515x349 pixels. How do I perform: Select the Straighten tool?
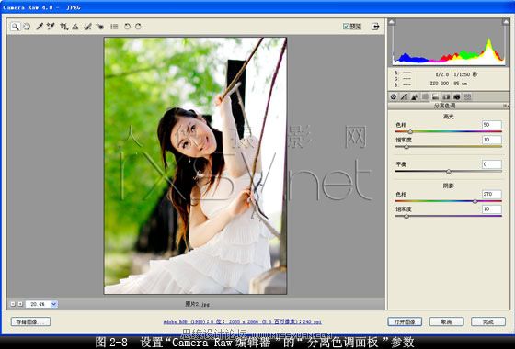pos(75,27)
